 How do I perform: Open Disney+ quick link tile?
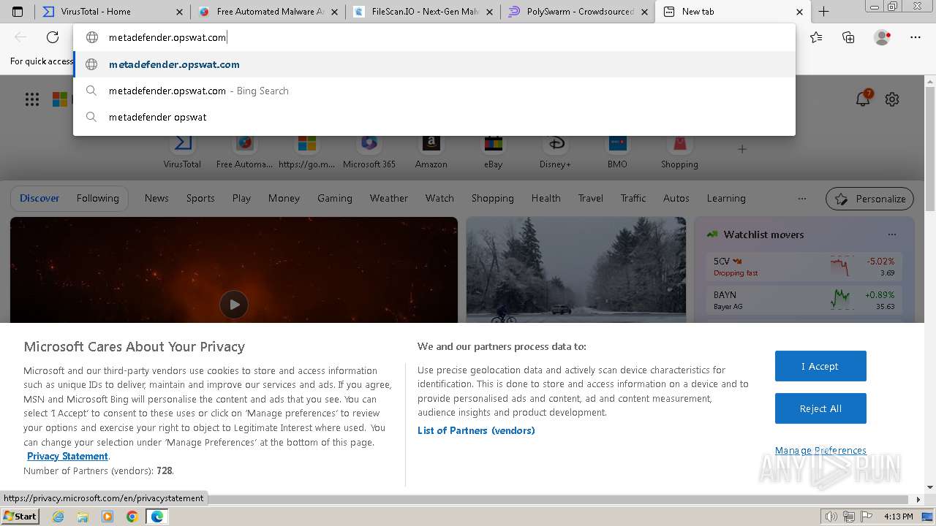click(555, 151)
